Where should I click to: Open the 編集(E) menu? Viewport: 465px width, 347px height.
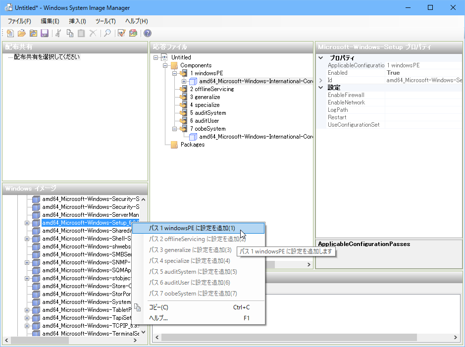[50, 21]
